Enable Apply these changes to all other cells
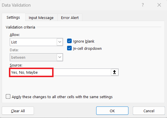Image resolution: width=167 pixels, height=118 pixels. [x=8, y=96]
